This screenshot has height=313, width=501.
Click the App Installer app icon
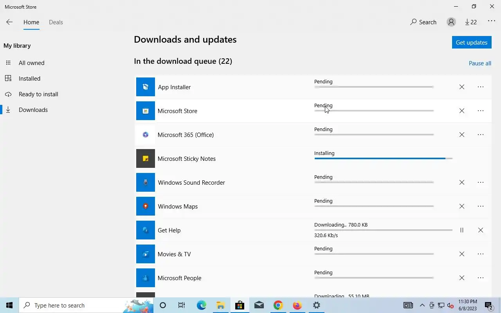146,87
